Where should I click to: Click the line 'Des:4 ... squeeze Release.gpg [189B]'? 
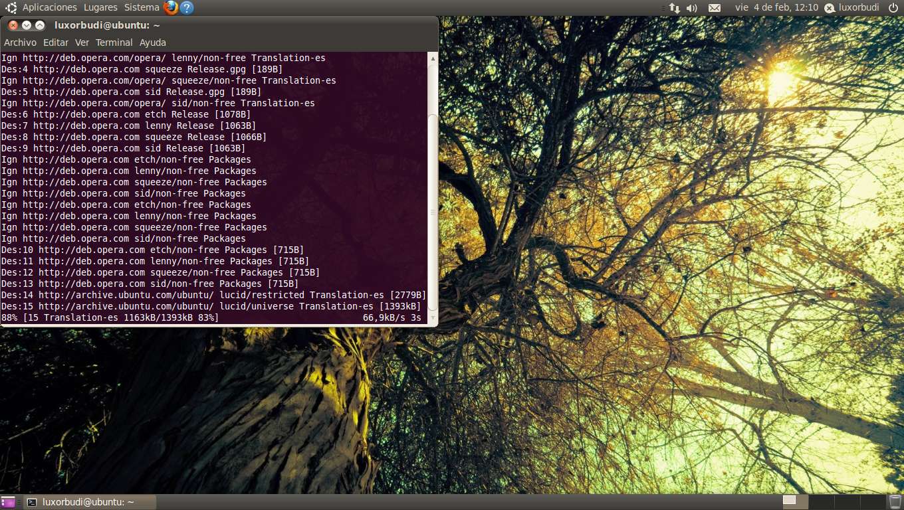coord(142,69)
